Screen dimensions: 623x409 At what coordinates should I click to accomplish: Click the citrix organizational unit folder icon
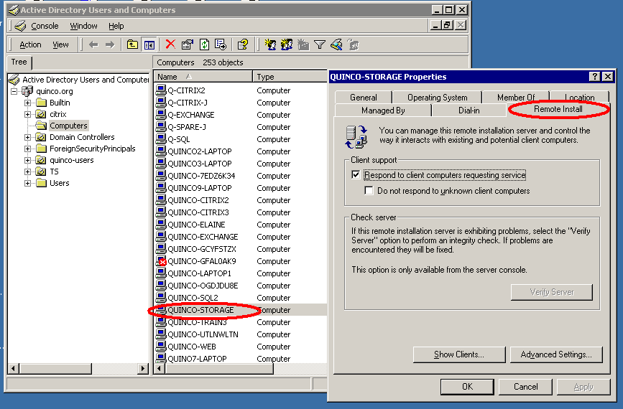coord(41,114)
